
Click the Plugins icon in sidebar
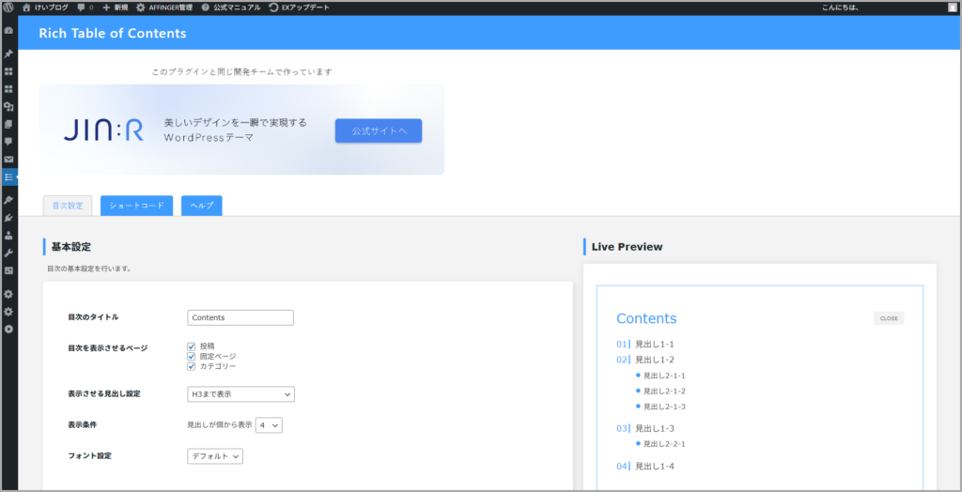click(x=8, y=217)
